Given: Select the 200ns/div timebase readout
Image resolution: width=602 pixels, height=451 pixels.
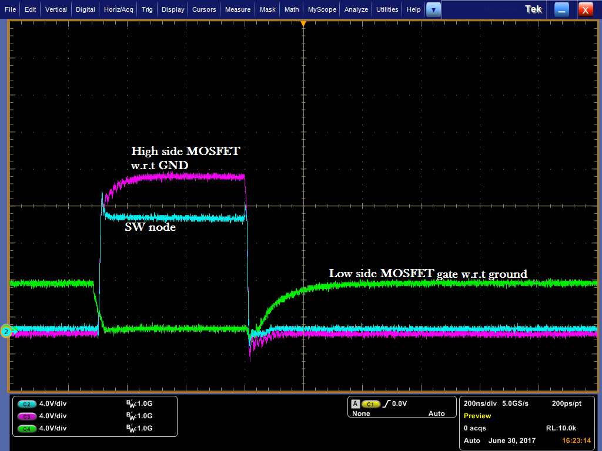Looking at the screenshot, I should 480,404.
